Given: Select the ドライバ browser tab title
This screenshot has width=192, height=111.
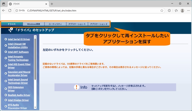Looking at the screenshot, I should (16, 4).
